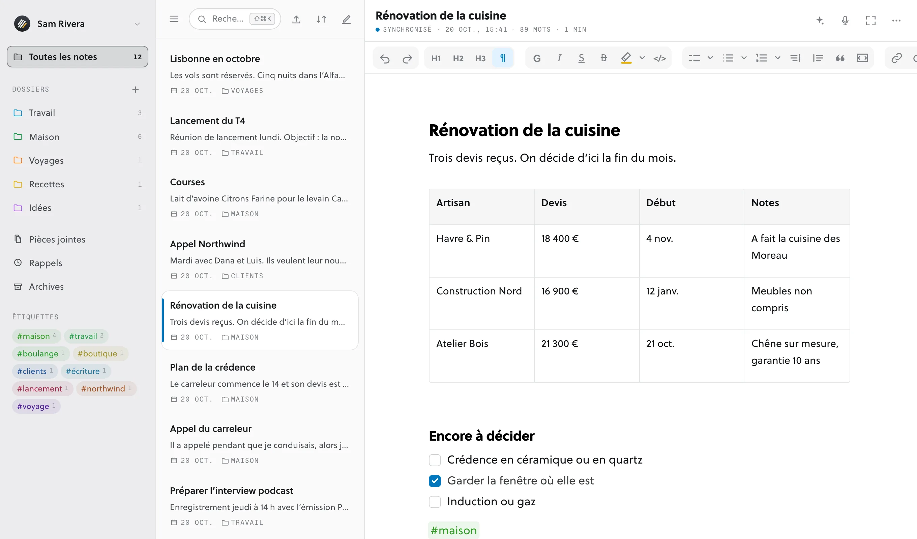
Task: Start voice dictation with microphone
Action: point(845,20)
